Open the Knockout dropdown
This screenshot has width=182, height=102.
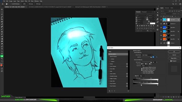144,66
